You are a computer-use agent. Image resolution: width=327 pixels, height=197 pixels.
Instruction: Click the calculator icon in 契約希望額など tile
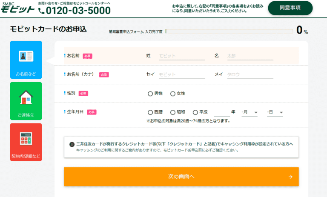pos(26,138)
